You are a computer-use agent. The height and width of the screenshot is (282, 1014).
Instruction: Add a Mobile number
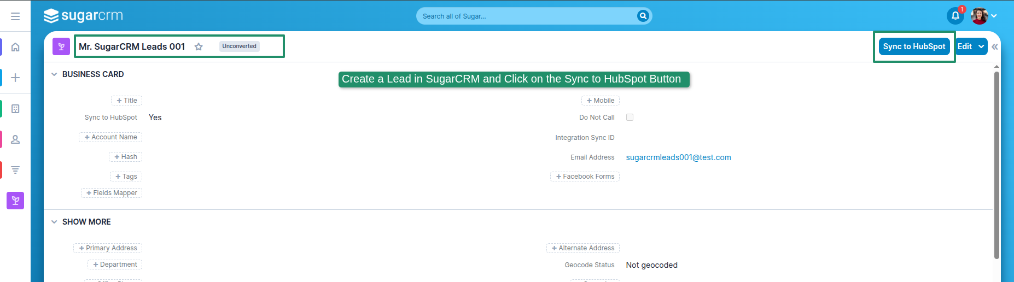tap(601, 101)
